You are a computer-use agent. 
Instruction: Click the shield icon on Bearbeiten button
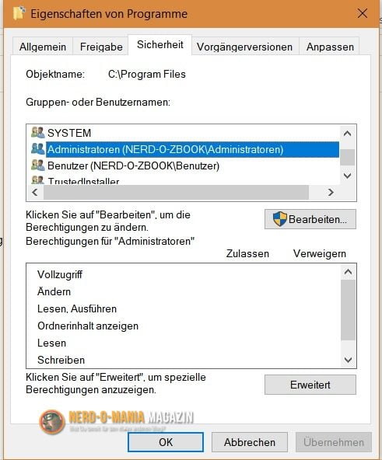click(x=280, y=219)
